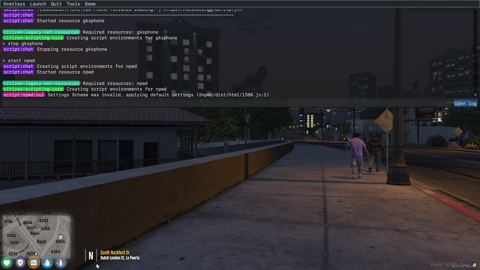Click the script:npwd:nui badge in console
The height and width of the screenshot is (270, 480).
click(x=24, y=94)
